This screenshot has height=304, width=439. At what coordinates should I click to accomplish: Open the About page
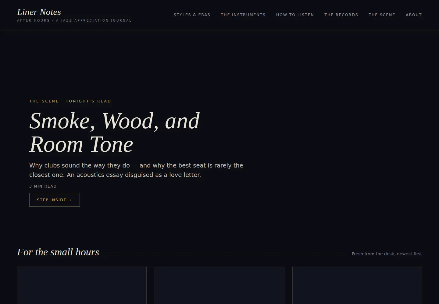414,15
